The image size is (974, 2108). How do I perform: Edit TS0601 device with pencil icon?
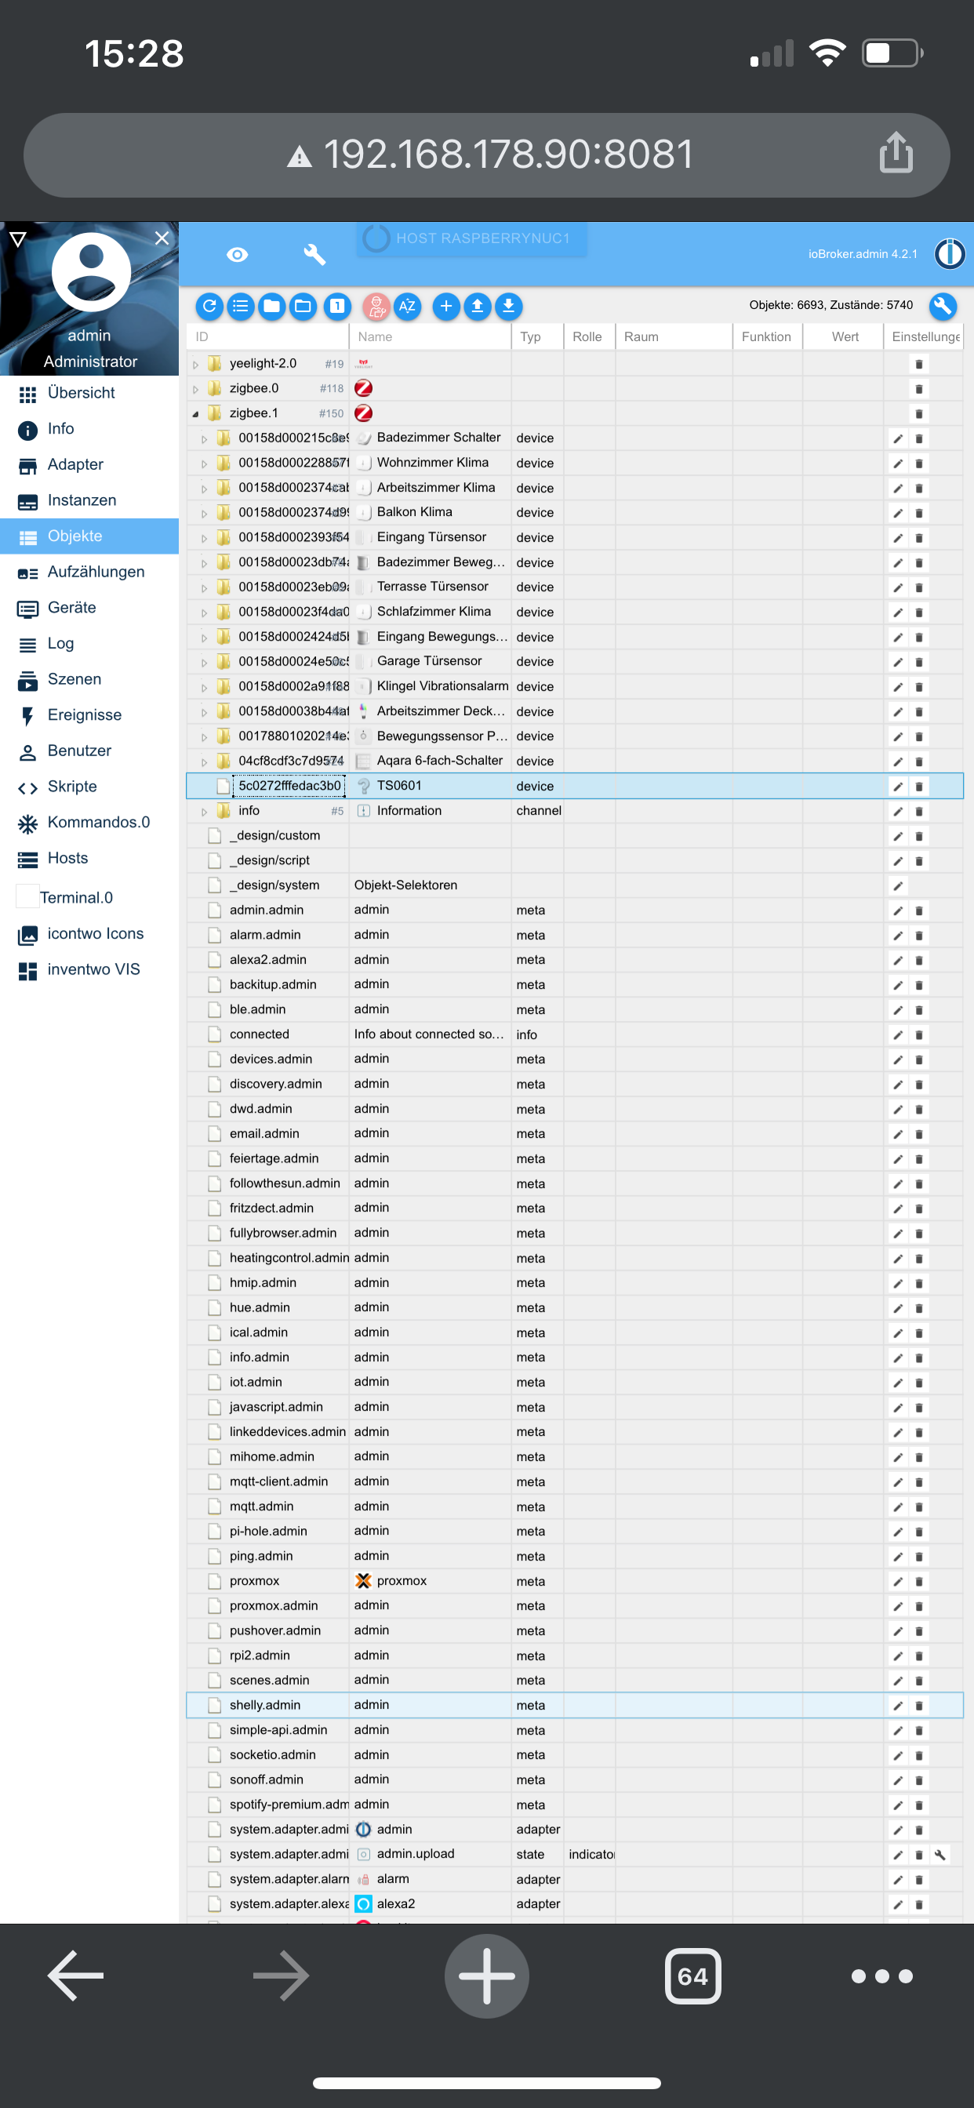(898, 787)
